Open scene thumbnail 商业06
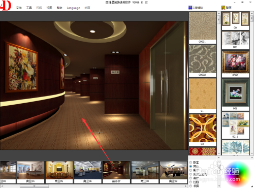This screenshot has height=188, width=254. (x=88, y=172)
